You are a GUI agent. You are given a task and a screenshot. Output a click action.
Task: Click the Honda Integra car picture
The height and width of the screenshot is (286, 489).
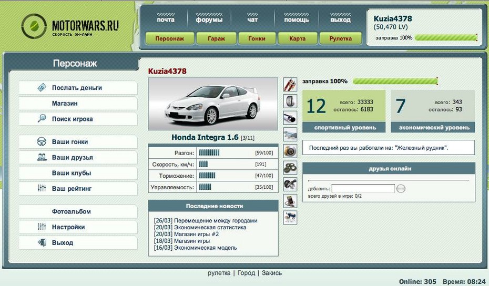coord(213,104)
